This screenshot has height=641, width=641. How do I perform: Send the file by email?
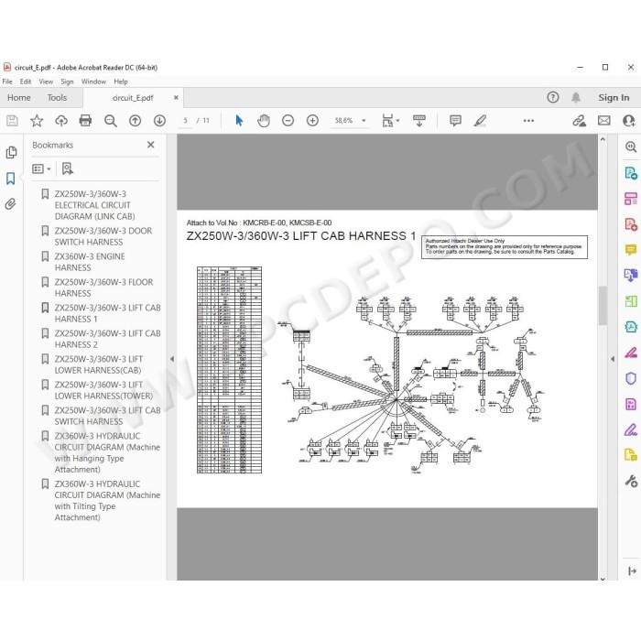[604, 121]
